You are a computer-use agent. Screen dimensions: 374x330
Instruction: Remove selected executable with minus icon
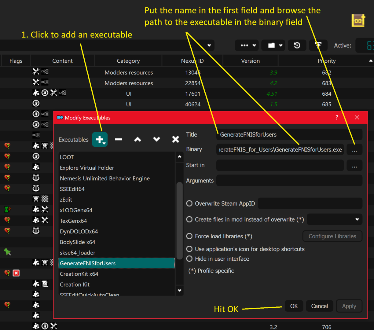pyautogui.click(x=119, y=139)
